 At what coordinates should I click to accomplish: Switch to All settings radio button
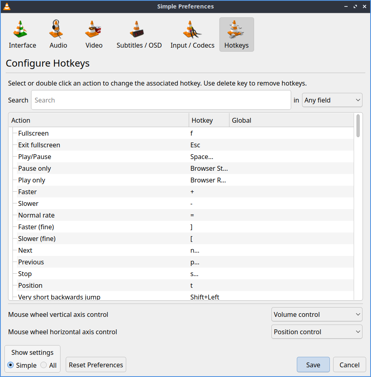[x=44, y=365]
